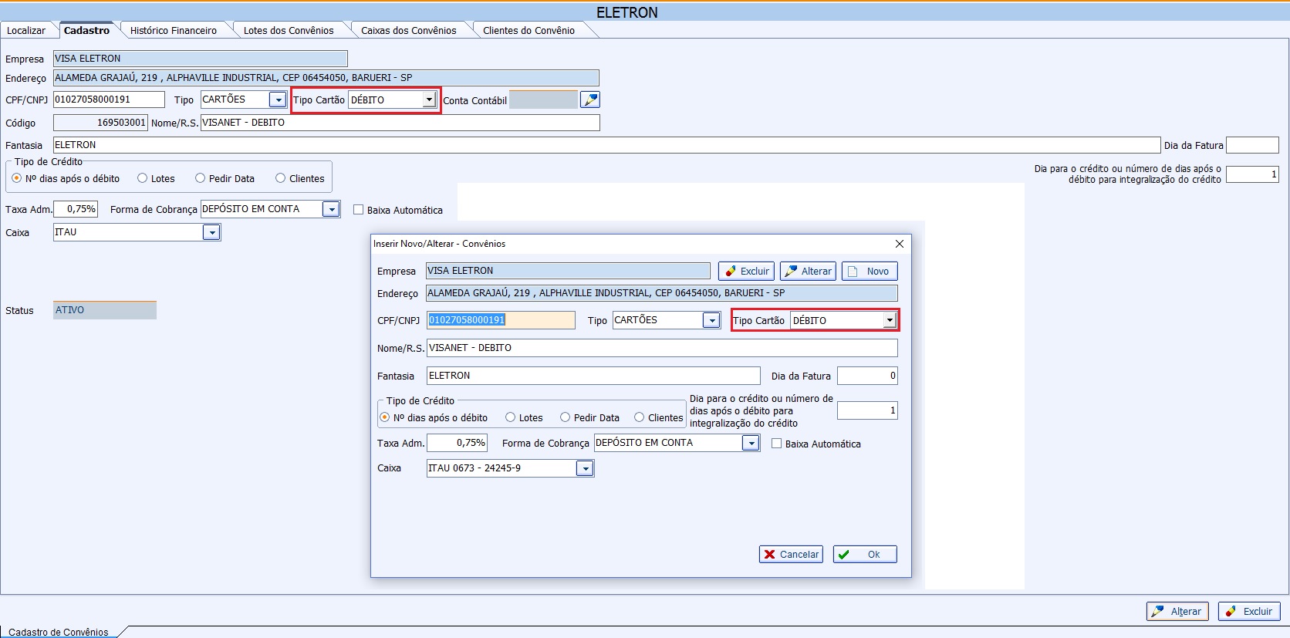
Task: Click days-after-debit number field in dialog
Action: tap(867, 410)
